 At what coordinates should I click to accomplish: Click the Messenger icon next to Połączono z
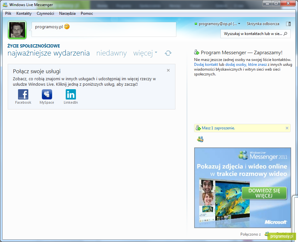[x=267, y=234]
